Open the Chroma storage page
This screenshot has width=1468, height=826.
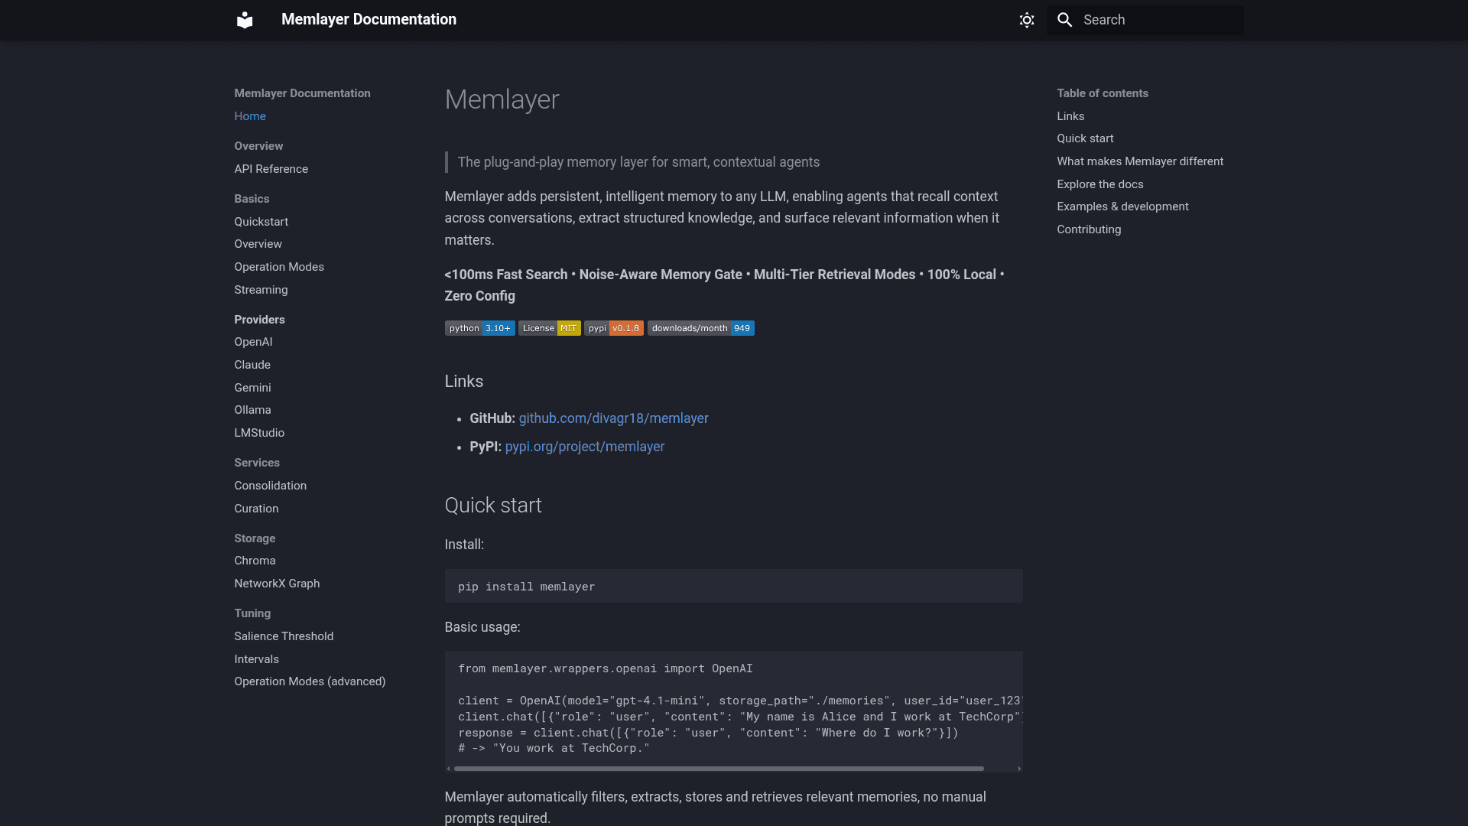[255, 561]
